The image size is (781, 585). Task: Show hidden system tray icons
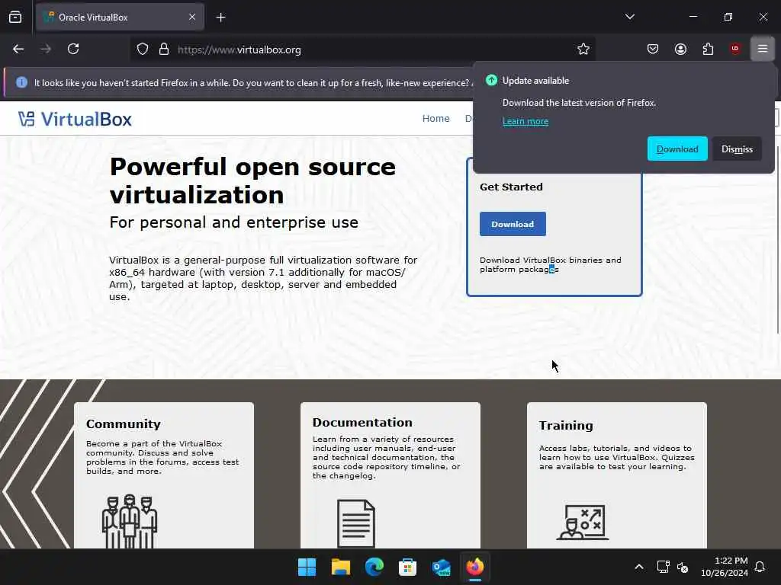[639, 567]
